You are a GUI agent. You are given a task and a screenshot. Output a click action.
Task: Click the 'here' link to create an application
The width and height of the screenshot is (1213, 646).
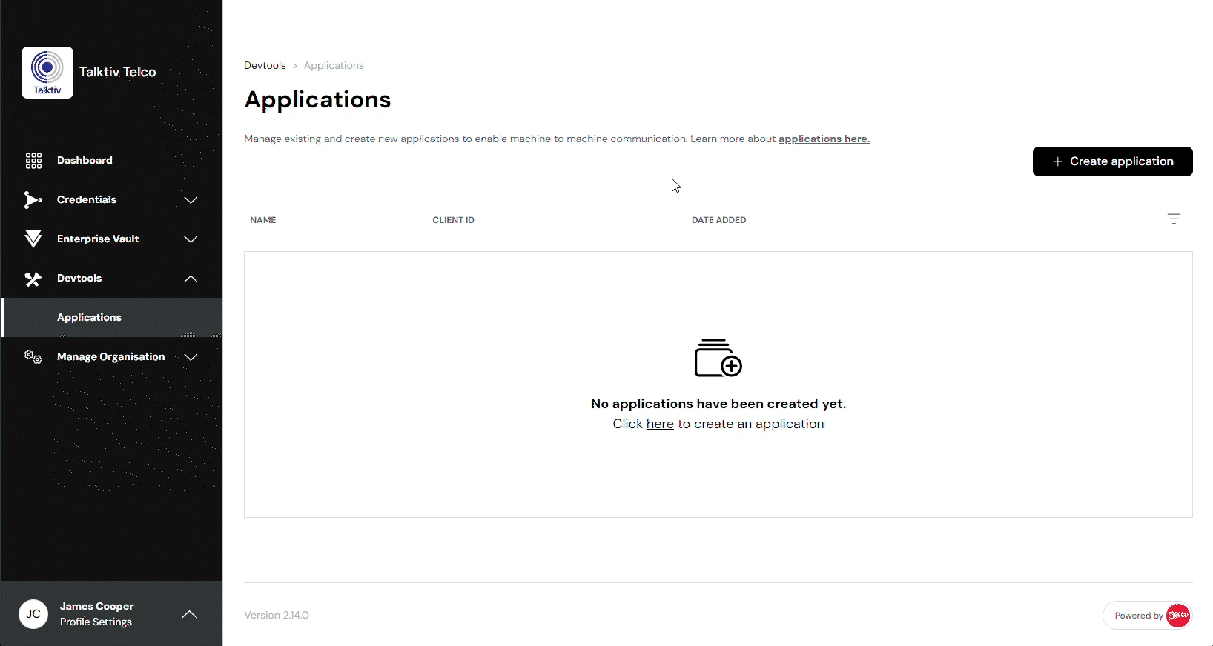coord(660,424)
